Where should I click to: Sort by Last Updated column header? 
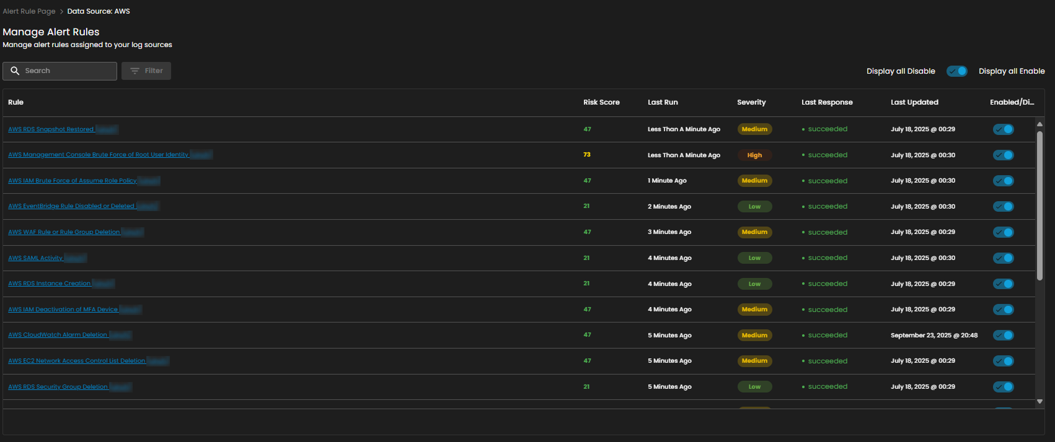pyautogui.click(x=914, y=102)
